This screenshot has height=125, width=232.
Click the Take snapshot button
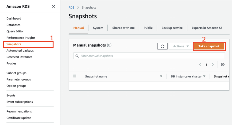[209, 46]
